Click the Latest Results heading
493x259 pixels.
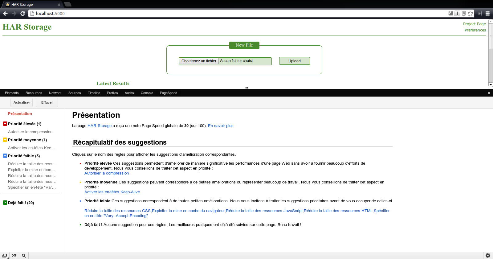coord(113,83)
